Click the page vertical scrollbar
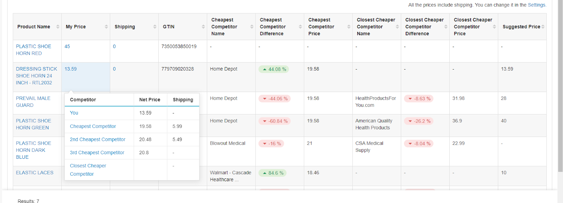The width and height of the screenshot is (563, 203). click(560, 88)
